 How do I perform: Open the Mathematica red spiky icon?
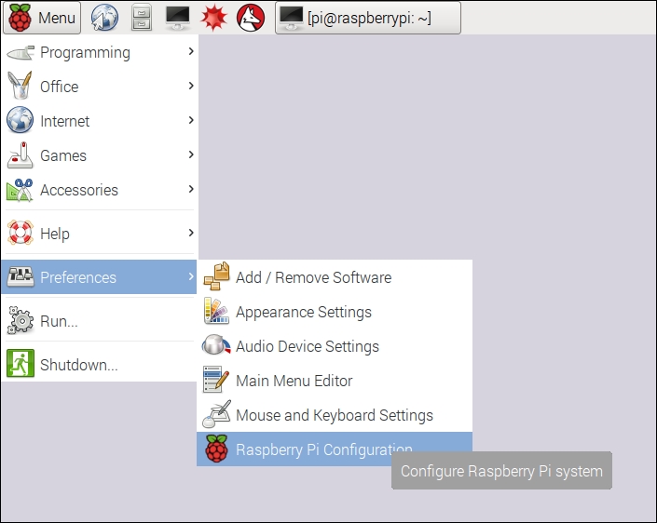tap(213, 18)
